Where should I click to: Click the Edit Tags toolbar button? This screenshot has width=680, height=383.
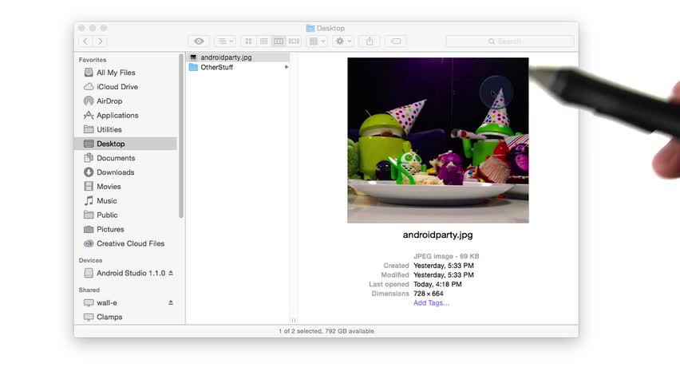tap(396, 41)
